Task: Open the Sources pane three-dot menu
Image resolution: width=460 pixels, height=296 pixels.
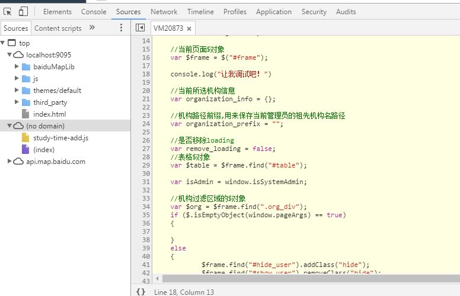Action: (121, 28)
